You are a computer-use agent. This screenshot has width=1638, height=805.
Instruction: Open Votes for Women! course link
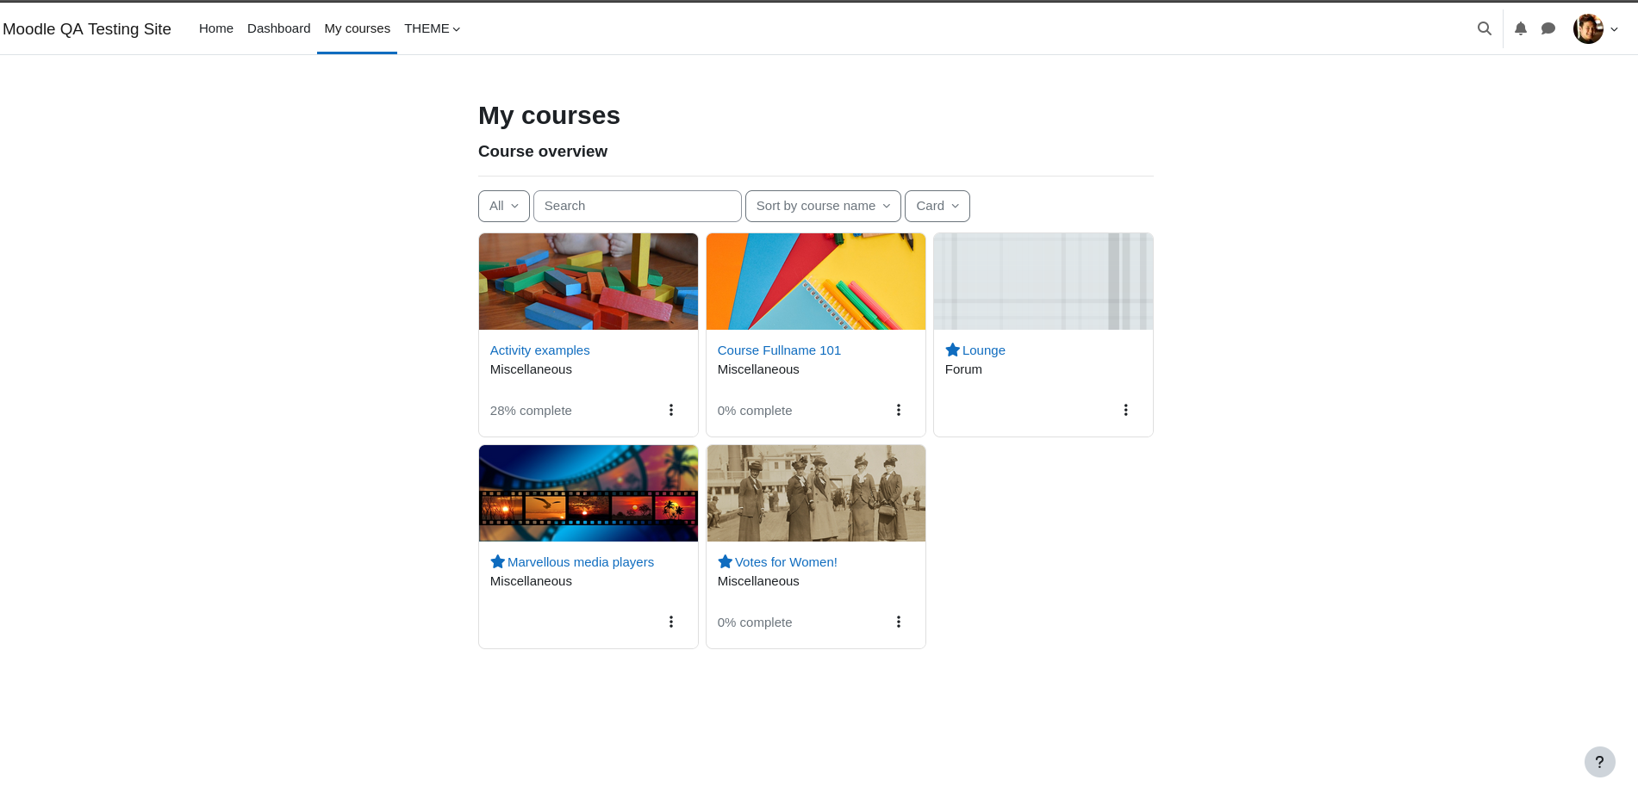click(786, 562)
